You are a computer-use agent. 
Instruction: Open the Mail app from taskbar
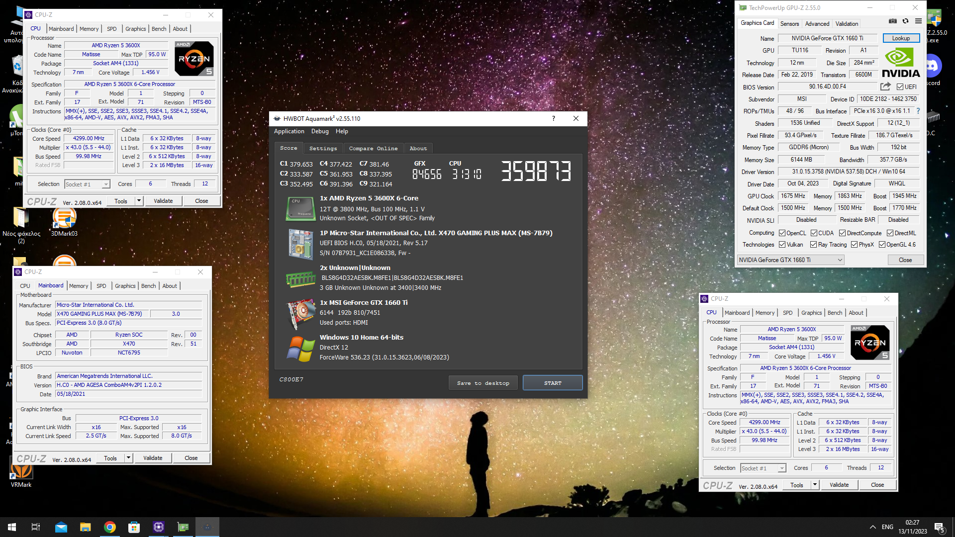pyautogui.click(x=61, y=527)
